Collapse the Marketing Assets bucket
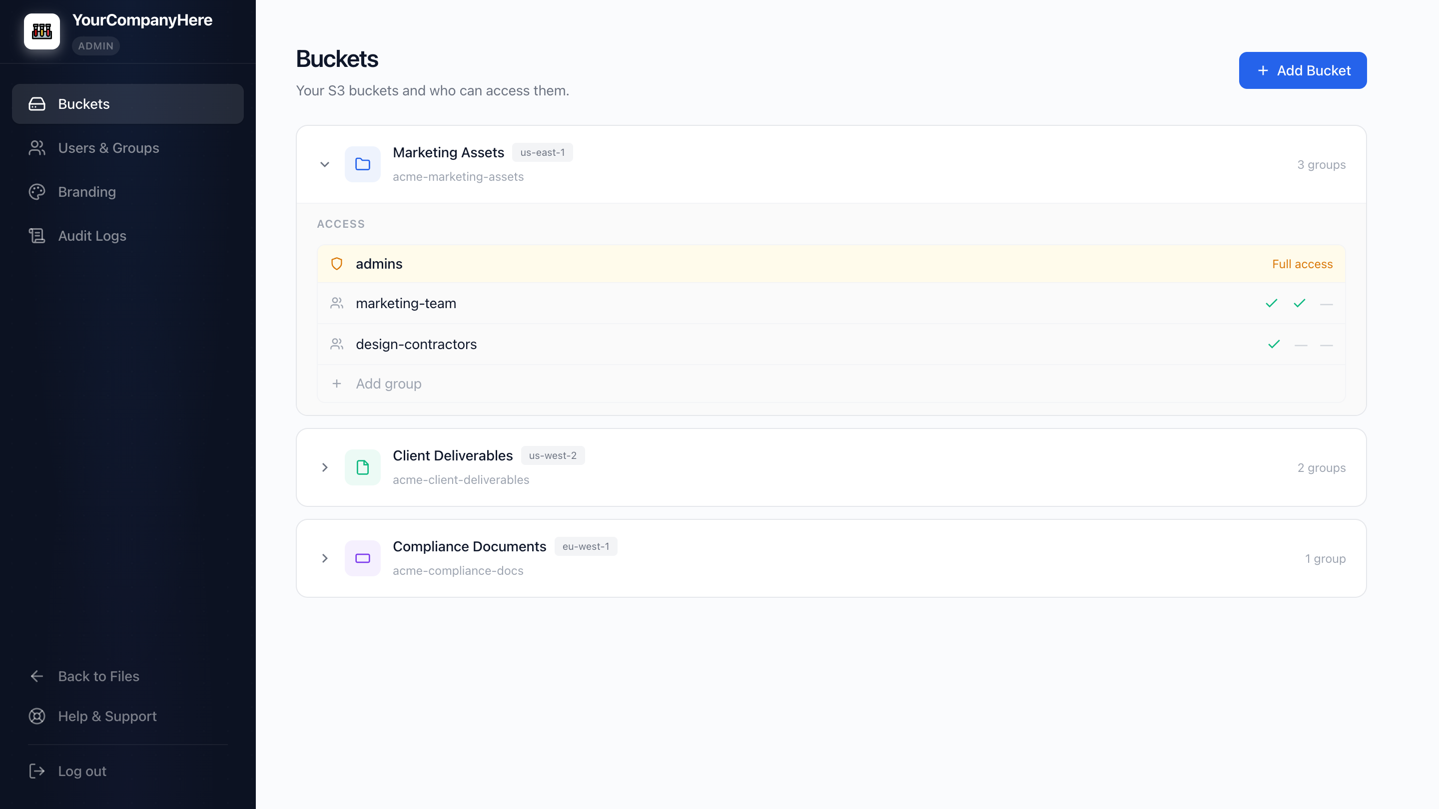1439x809 pixels. click(x=325, y=164)
